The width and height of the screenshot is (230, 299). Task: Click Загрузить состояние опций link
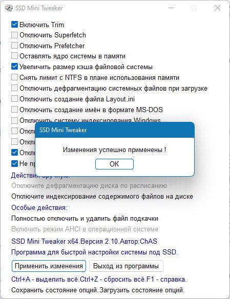(x=142, y=290)
